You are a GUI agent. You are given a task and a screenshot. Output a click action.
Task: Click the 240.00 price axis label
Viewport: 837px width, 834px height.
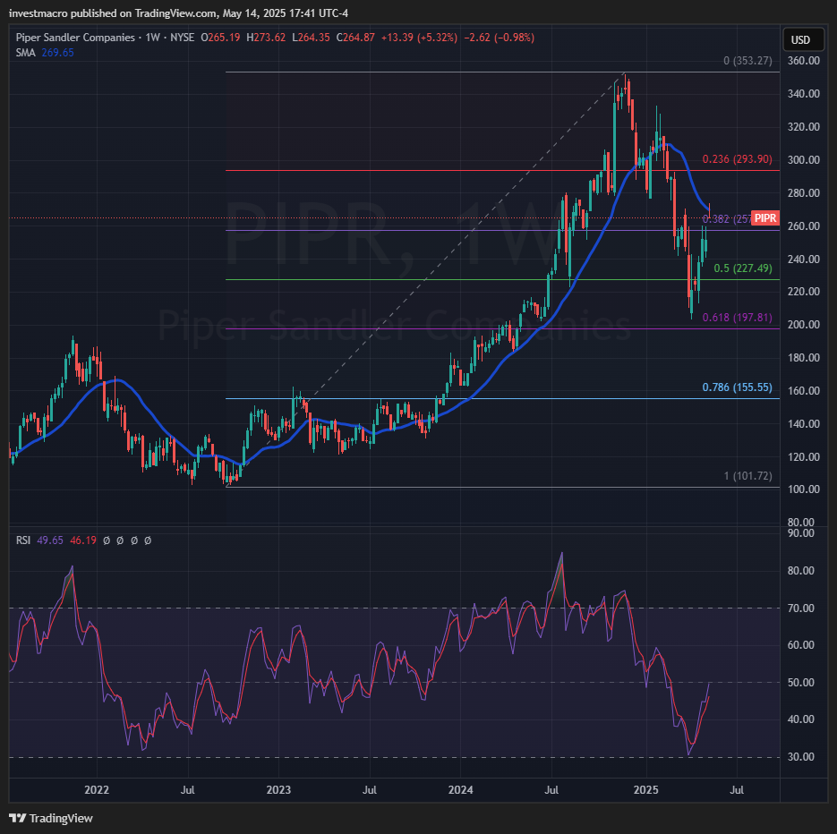[804, 260]
